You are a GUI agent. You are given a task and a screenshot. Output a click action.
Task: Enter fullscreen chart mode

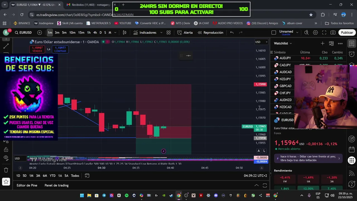tap(324, 33)
